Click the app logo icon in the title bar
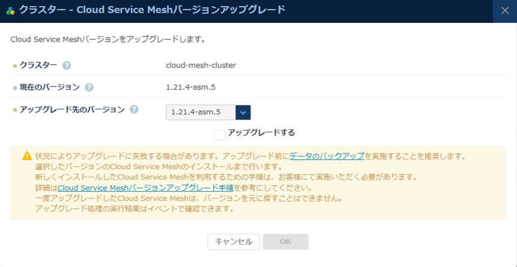 click(x=10, y=11)
